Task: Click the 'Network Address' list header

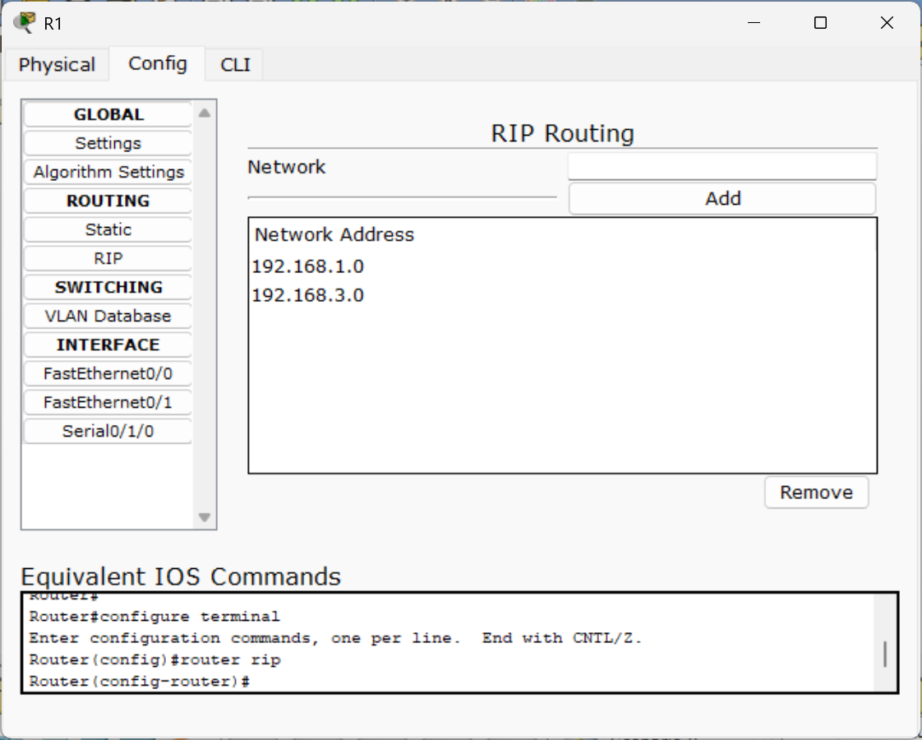Action: (334, 234)
